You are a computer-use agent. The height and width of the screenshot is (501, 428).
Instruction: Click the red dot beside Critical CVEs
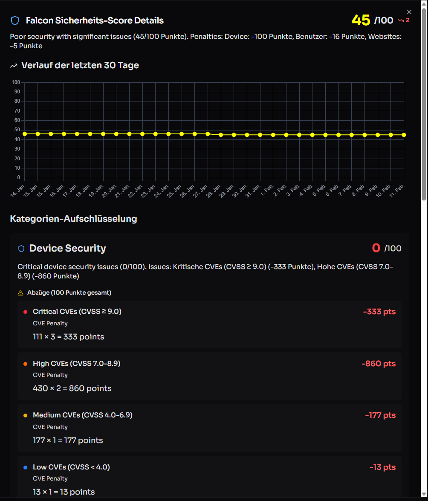(x=26, y=312)
